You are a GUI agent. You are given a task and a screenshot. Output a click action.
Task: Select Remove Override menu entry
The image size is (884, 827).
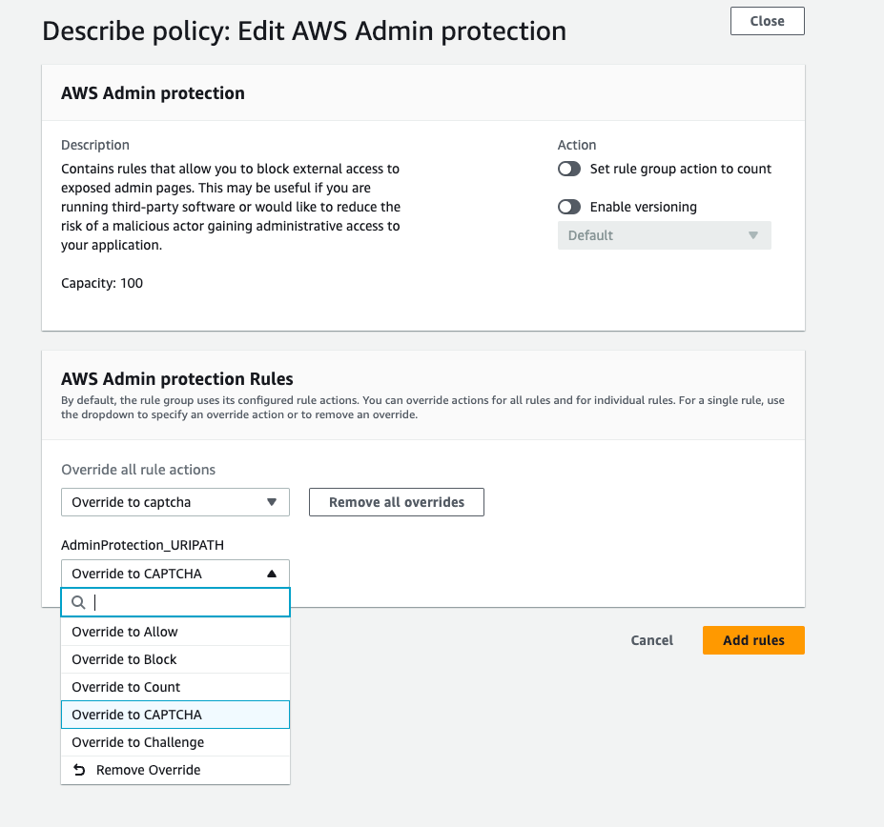(175, 770)
